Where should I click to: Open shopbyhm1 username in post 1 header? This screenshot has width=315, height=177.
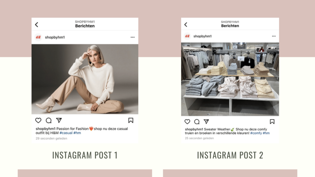pos(55,37)
